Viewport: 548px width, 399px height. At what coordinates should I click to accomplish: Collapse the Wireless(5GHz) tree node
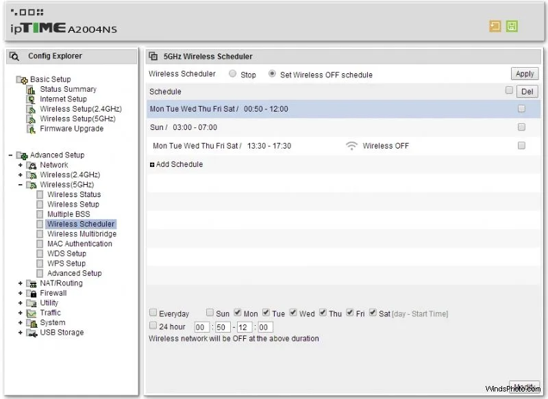point(21,185)
